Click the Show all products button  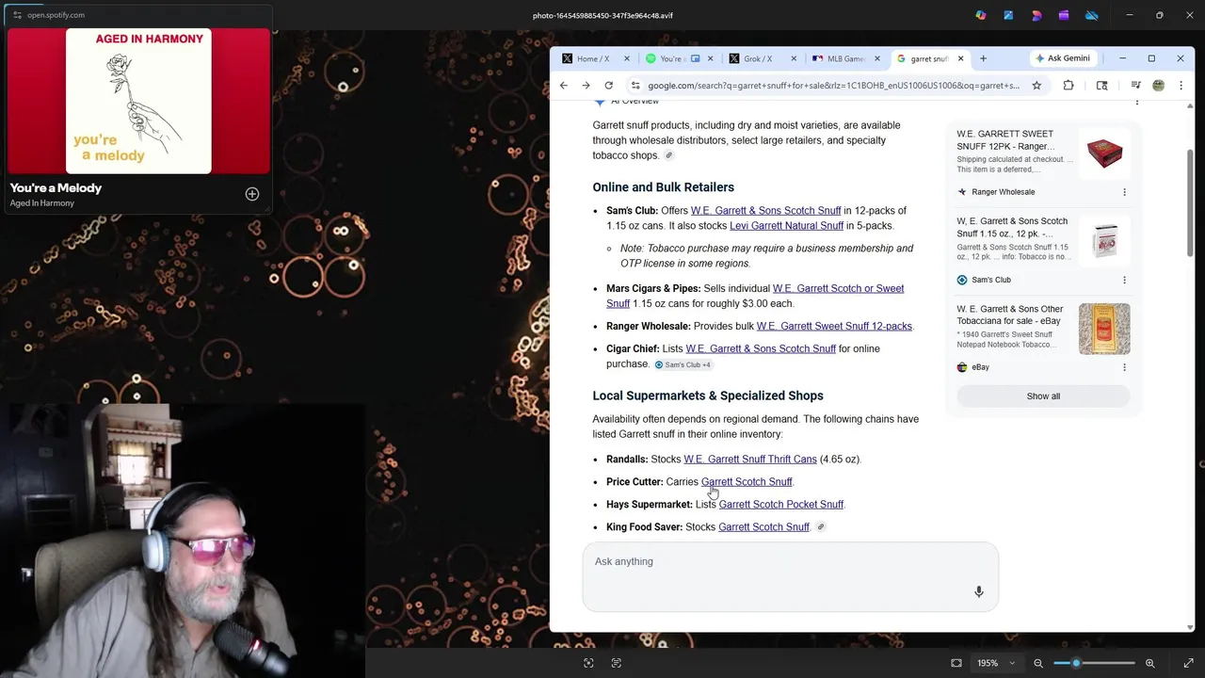coord(1043,396)
